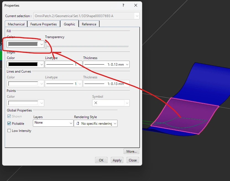Open the Reference tab
Screen dimensions: 230x181
89,24
